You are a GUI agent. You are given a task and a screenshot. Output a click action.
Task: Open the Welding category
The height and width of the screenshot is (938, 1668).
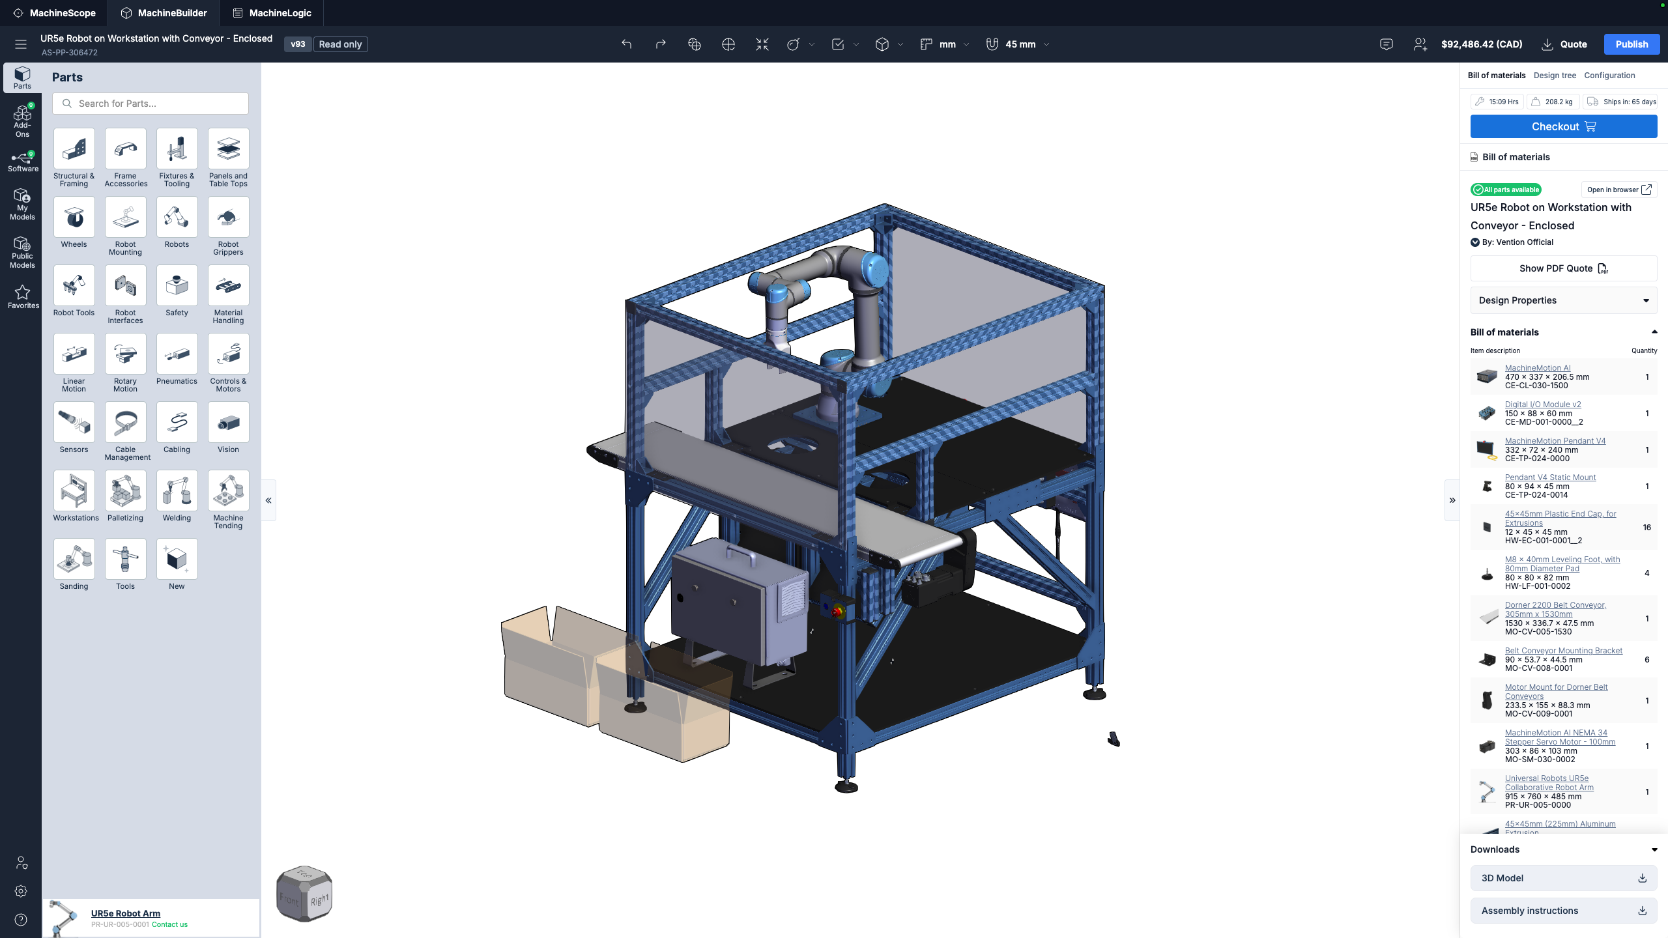[x=177, y=496]
